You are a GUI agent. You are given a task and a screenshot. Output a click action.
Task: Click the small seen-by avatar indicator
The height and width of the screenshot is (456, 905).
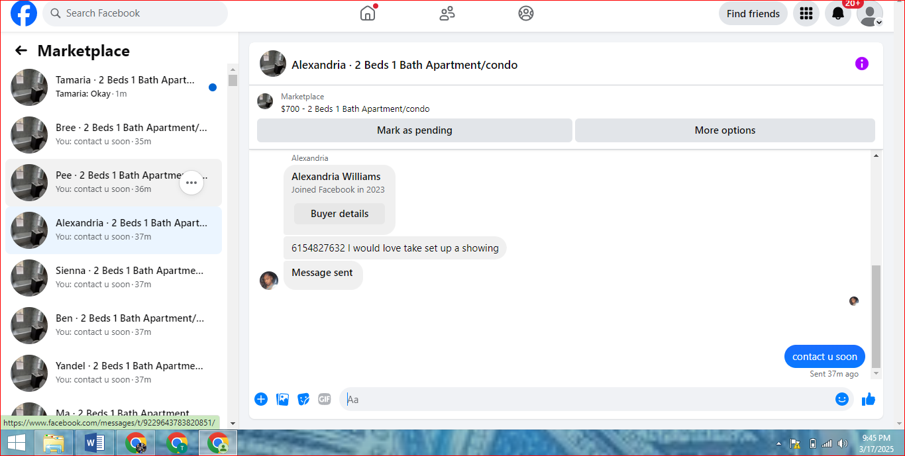[854, 301]
